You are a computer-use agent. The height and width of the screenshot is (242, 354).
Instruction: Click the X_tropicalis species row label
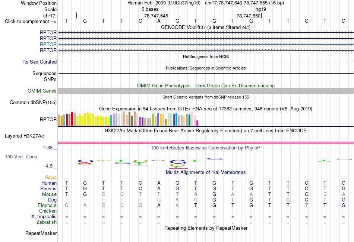pyautogui.click(x=44, y=217)
